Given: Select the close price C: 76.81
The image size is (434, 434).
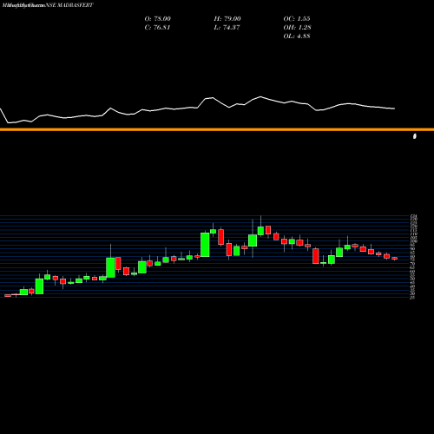Looking at the screenshot, I should (x=157, y=28).
